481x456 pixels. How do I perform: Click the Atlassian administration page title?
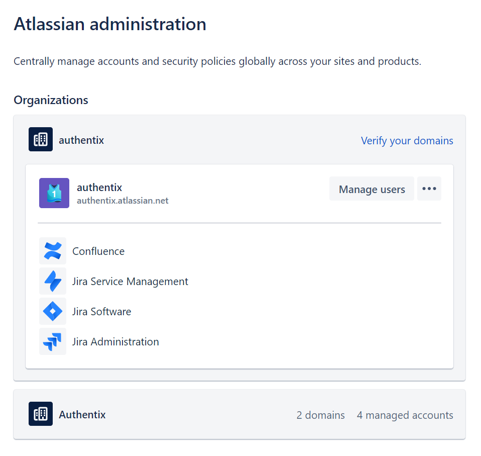110,24
